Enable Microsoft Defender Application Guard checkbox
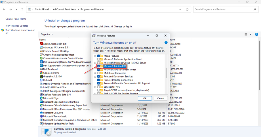 pos(98,59)
